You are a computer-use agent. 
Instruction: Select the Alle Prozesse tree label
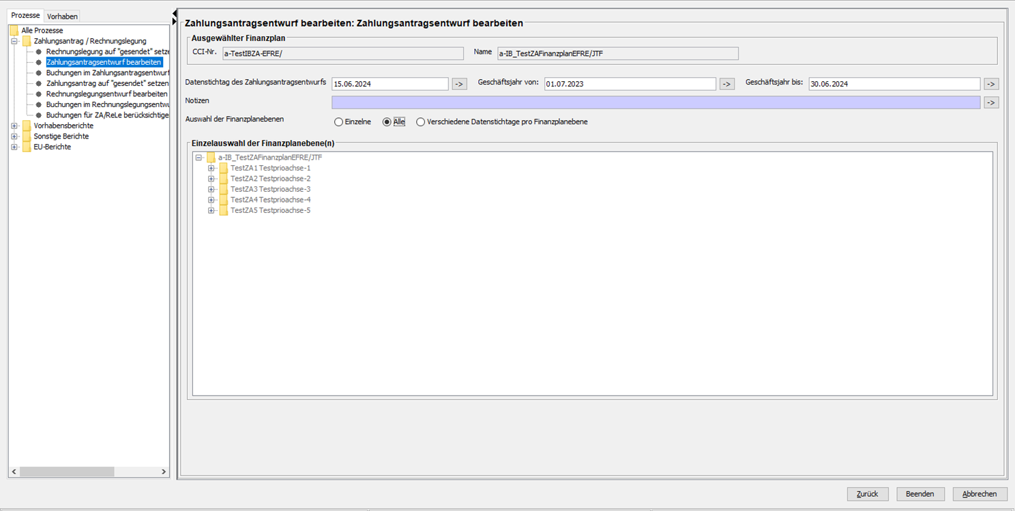point(42,31)
